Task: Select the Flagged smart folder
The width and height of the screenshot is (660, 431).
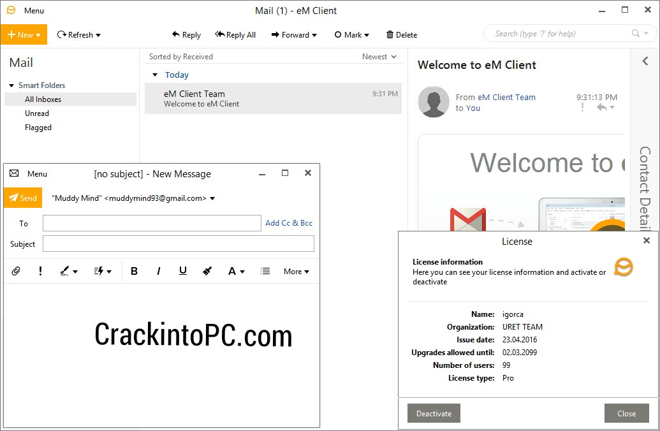Action: point(38,128)
